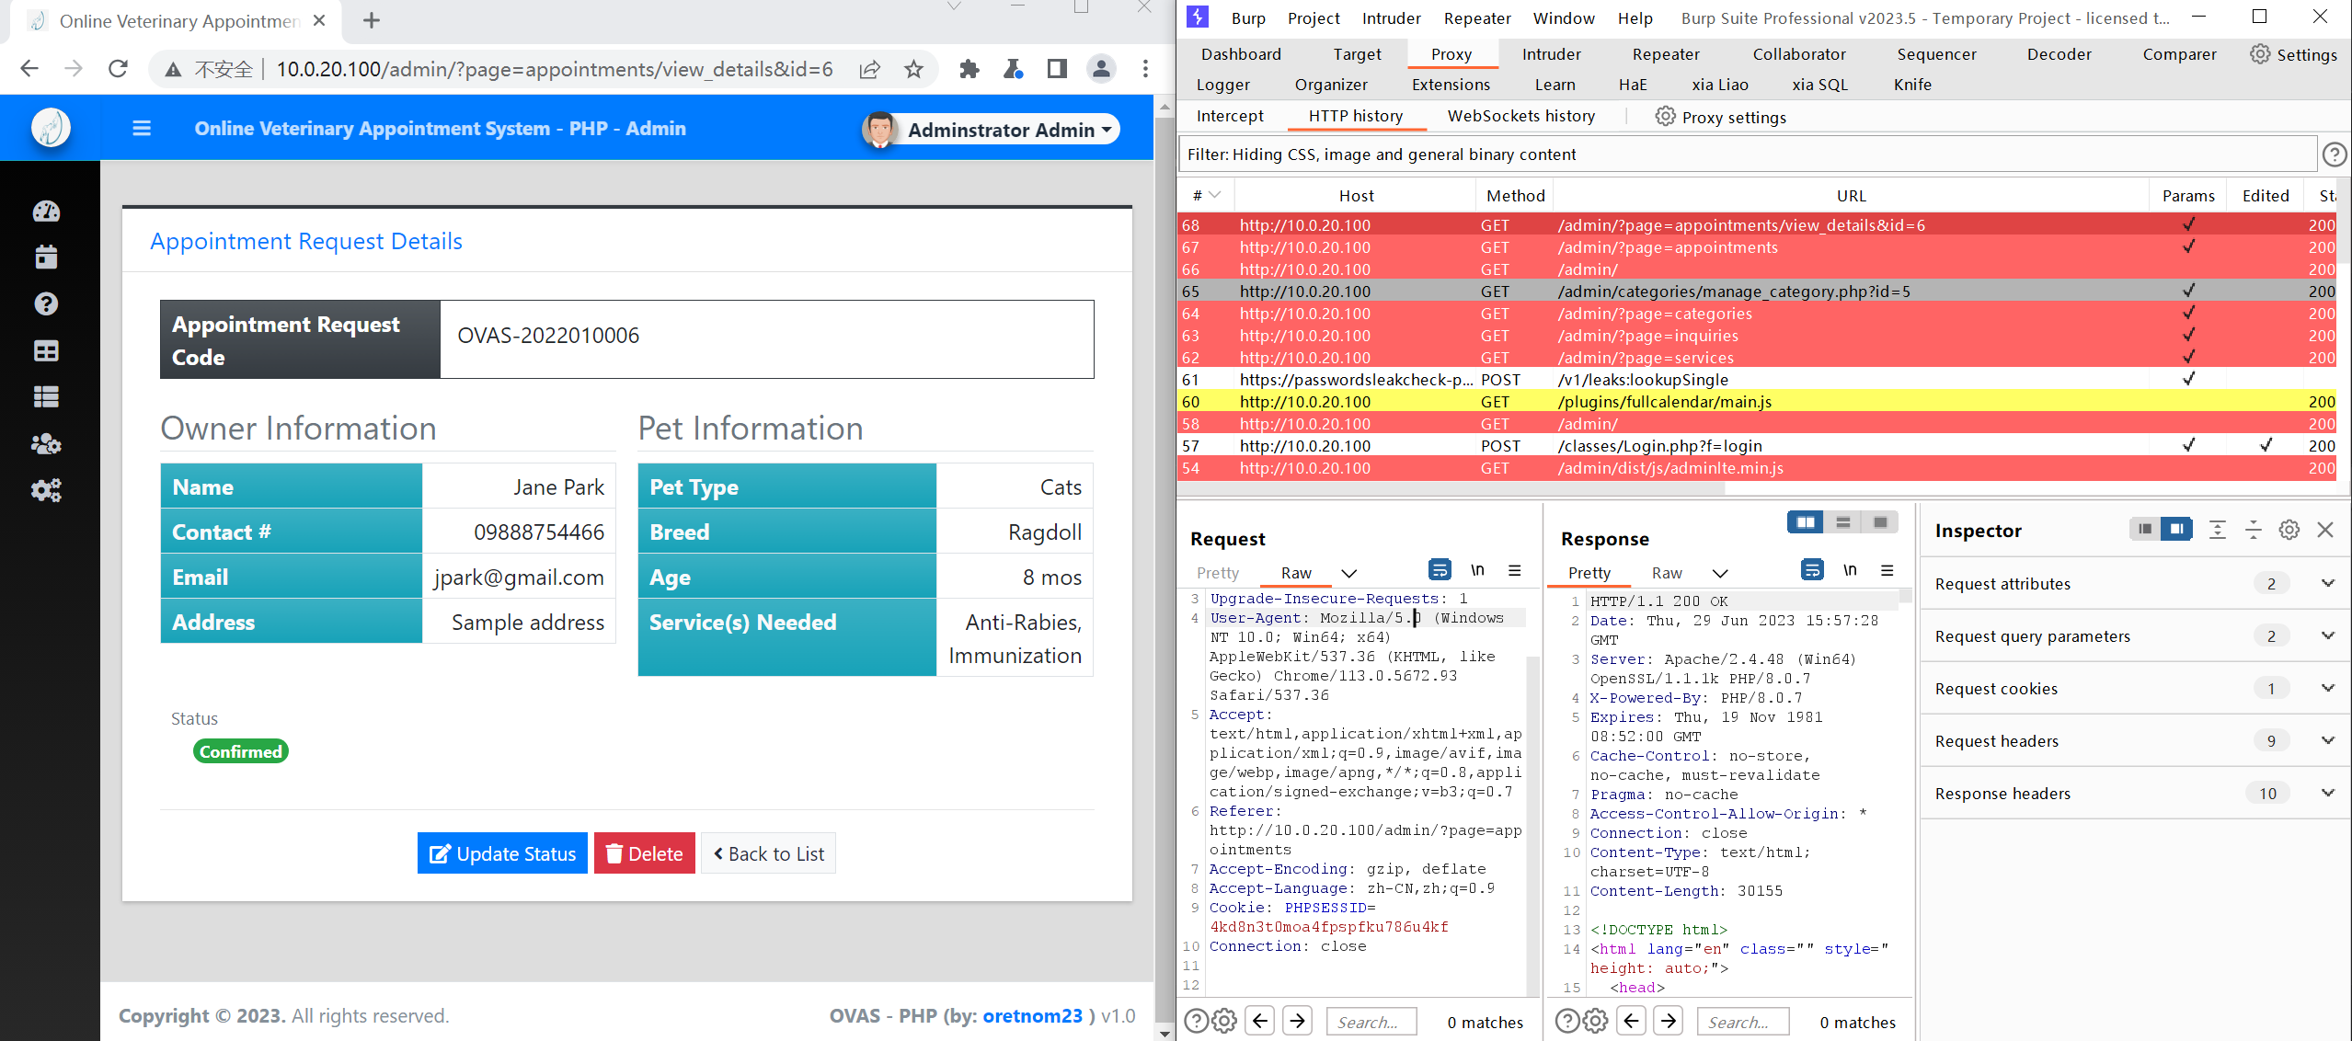Open oretnom23 author link
Image resolution: width=2352 pixels, height=1041 pixels.
(1032, 1015)
